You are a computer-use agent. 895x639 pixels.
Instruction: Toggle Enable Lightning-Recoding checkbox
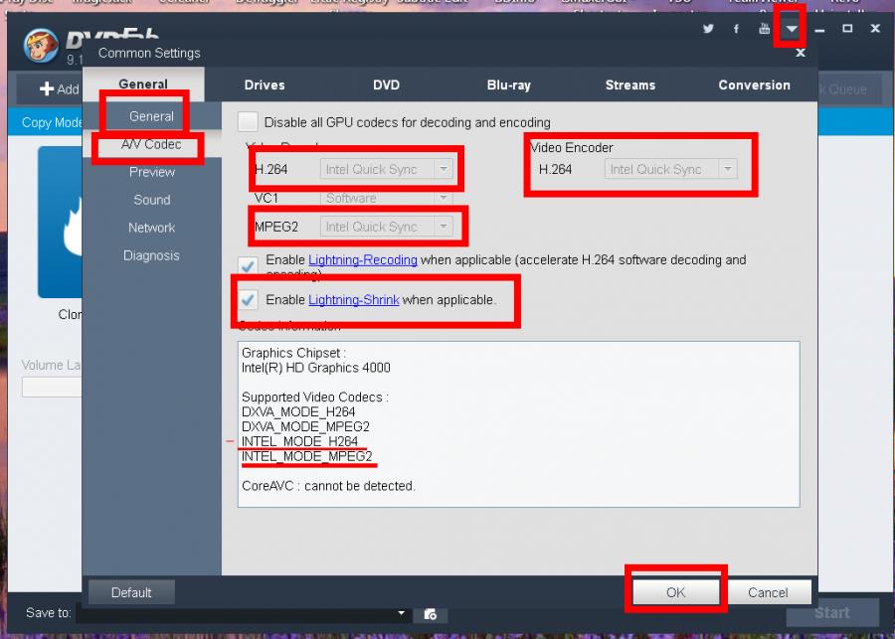tap(248, 265)
